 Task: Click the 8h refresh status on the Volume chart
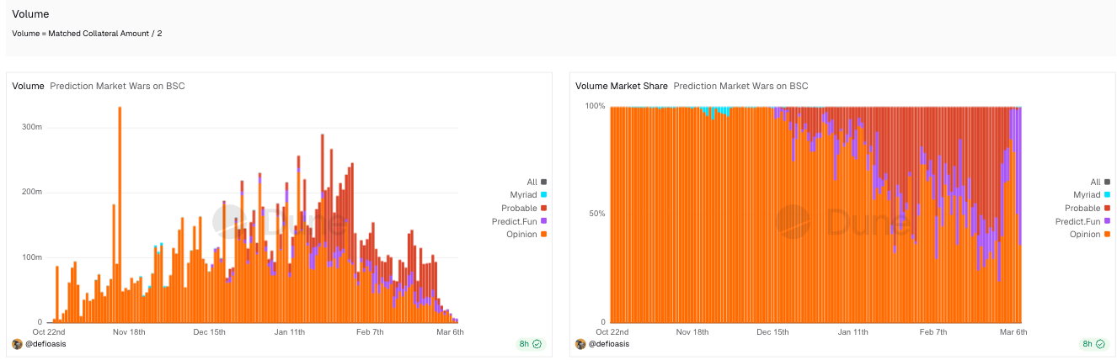click(524, 344)
